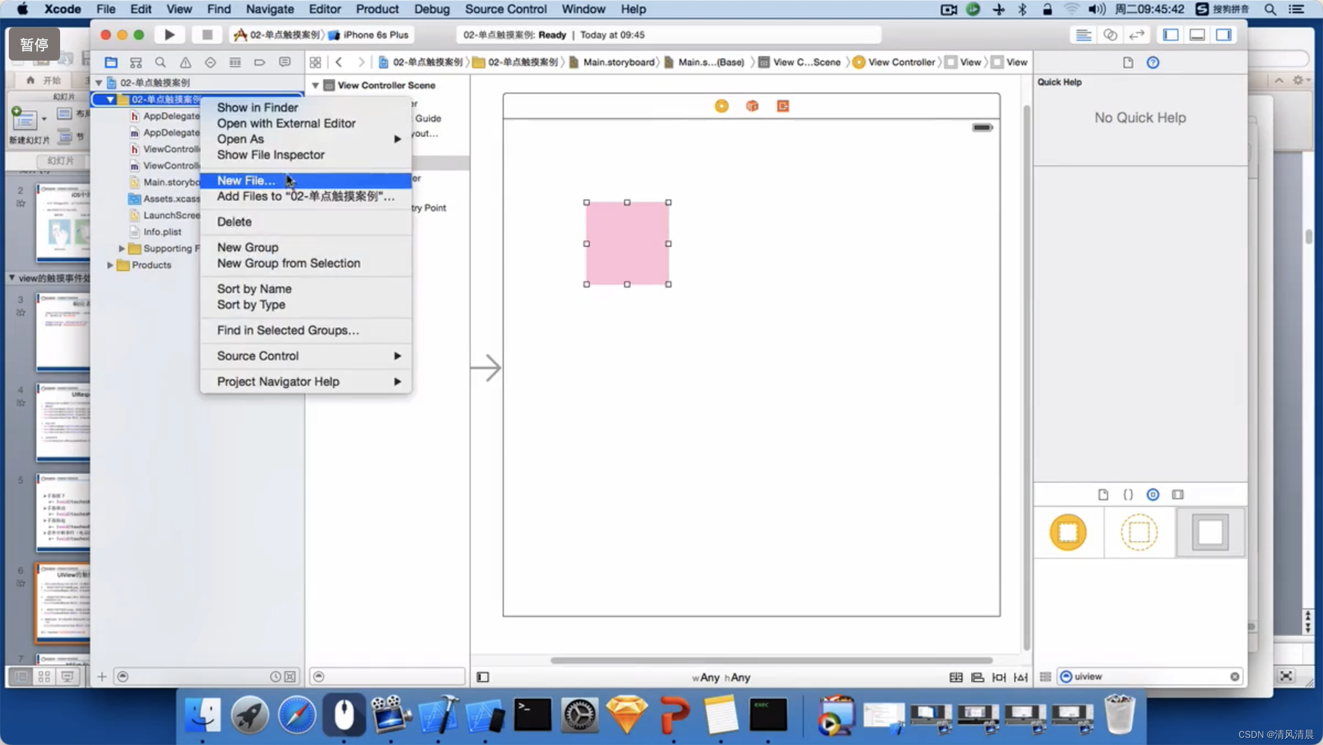This screenshot has height=745, width=1323.
Task: Open the Source Control submenu in context menu
Action: tap(306, 356)
